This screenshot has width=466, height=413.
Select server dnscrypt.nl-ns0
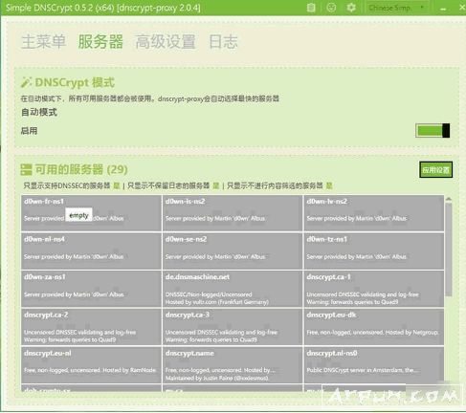(374, 365)
